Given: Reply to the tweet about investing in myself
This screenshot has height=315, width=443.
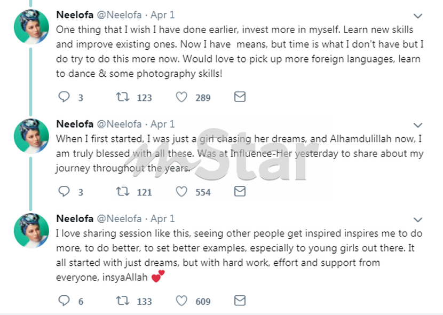Looking at the screenshot, I should tap(64, 97).
